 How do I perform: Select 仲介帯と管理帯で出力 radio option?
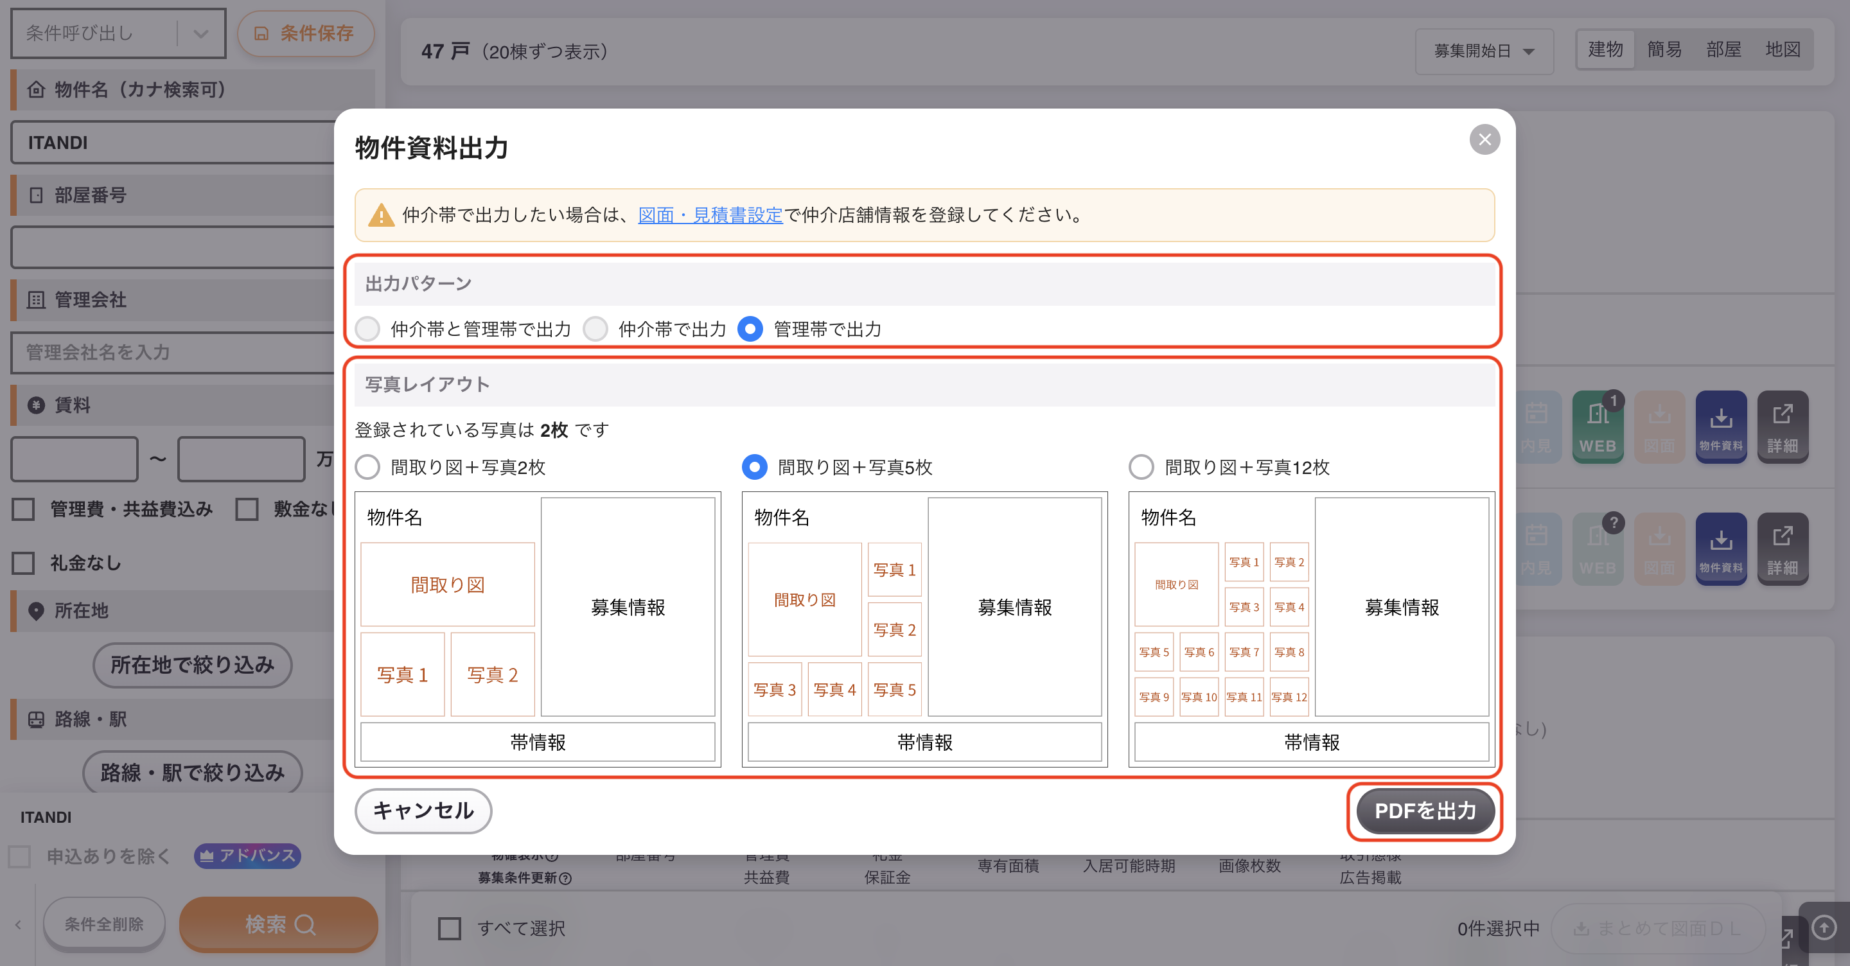367,329
